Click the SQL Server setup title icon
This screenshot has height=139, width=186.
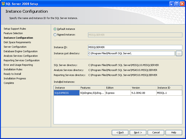pyautogui.click(x=3, y=4)
